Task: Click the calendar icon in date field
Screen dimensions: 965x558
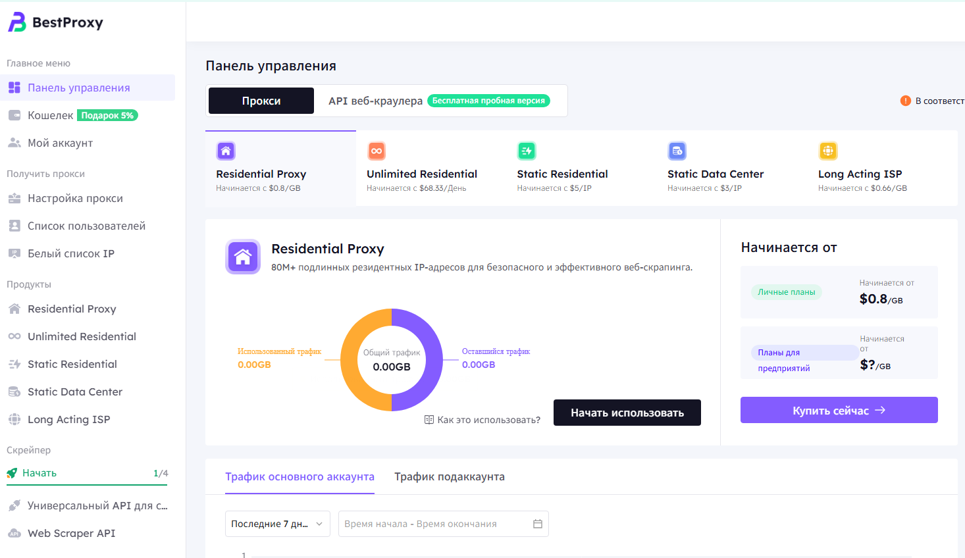Action: [537, 524]
